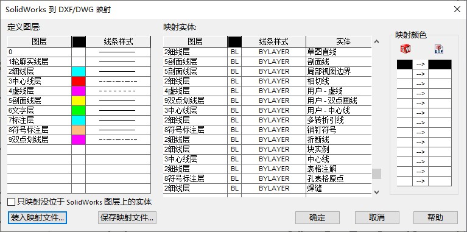The image size is (467, 232).
Task: Check only map entities not on SolidWorks layers
Action: (x=12, y=202)
